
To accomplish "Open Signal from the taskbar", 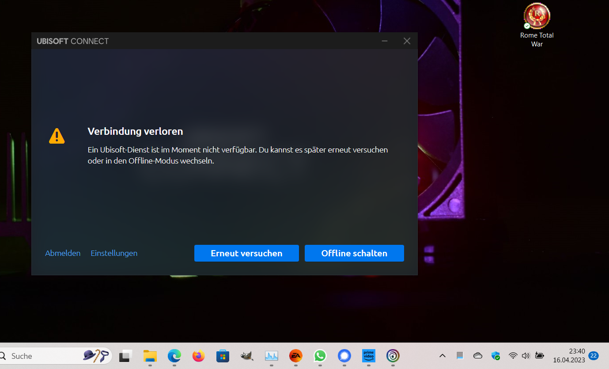I will (x=344, y=356).
